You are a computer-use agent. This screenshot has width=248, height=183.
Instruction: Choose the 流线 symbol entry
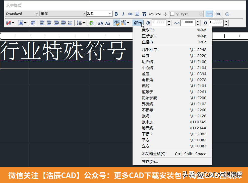[x=172, y=86]
